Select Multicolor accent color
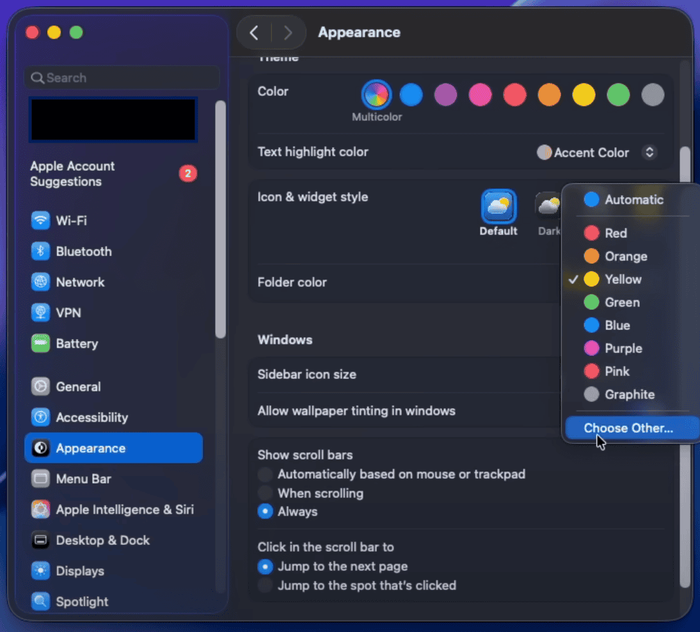The image size is (700, 632). coord(376,95)
